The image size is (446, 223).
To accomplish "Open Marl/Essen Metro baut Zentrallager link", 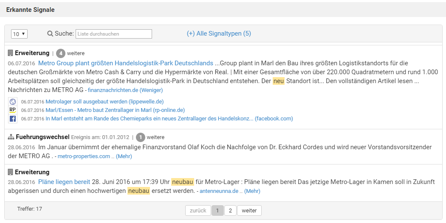I will (x=115, y=110).
